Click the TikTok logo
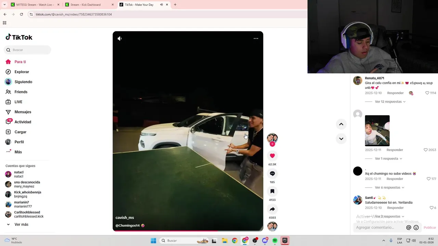 pos(19,37)
